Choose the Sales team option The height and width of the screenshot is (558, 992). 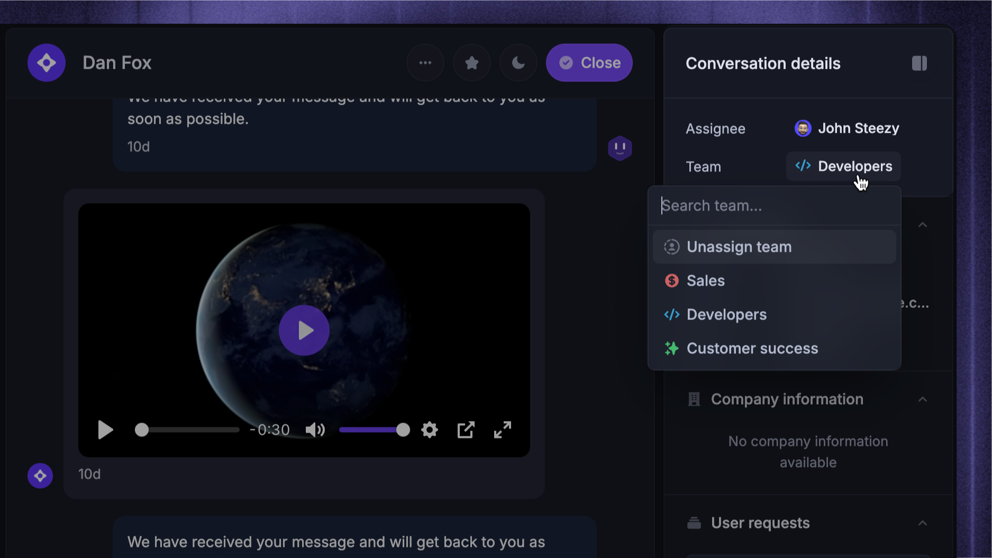coord(775,281)
